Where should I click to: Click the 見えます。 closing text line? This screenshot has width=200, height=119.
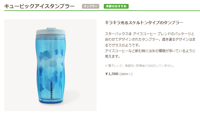coord(112,57)
